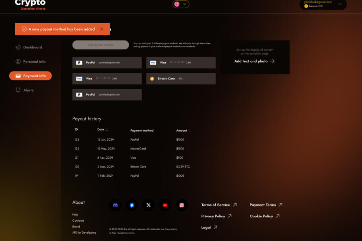Click the Add payout method button

[x=101, y=45]
